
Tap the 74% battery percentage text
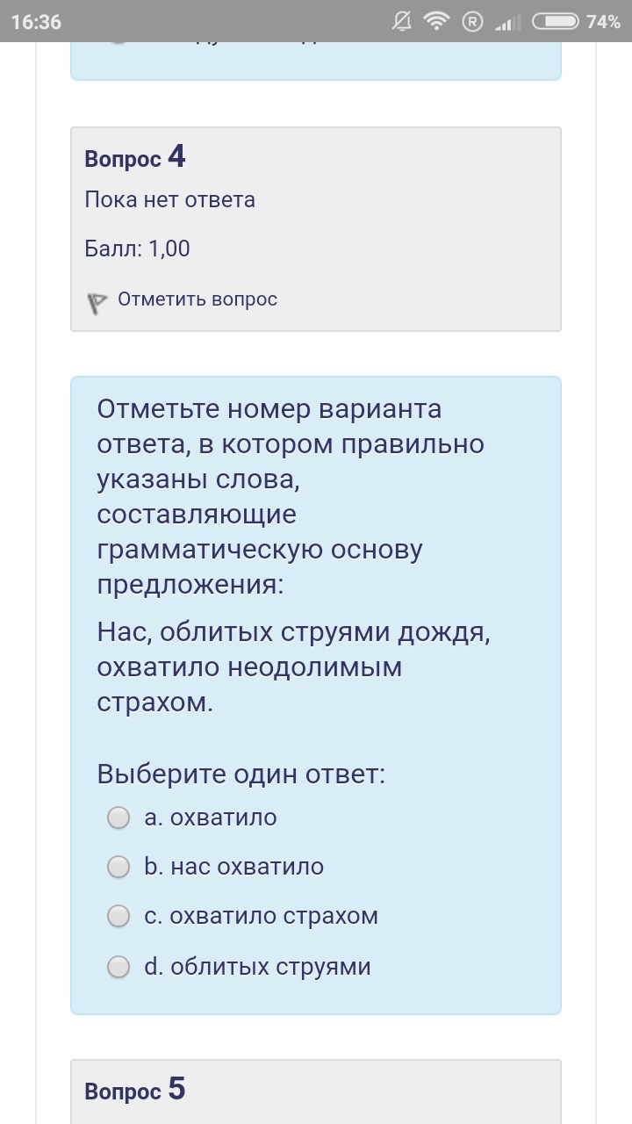click(602, 22)
